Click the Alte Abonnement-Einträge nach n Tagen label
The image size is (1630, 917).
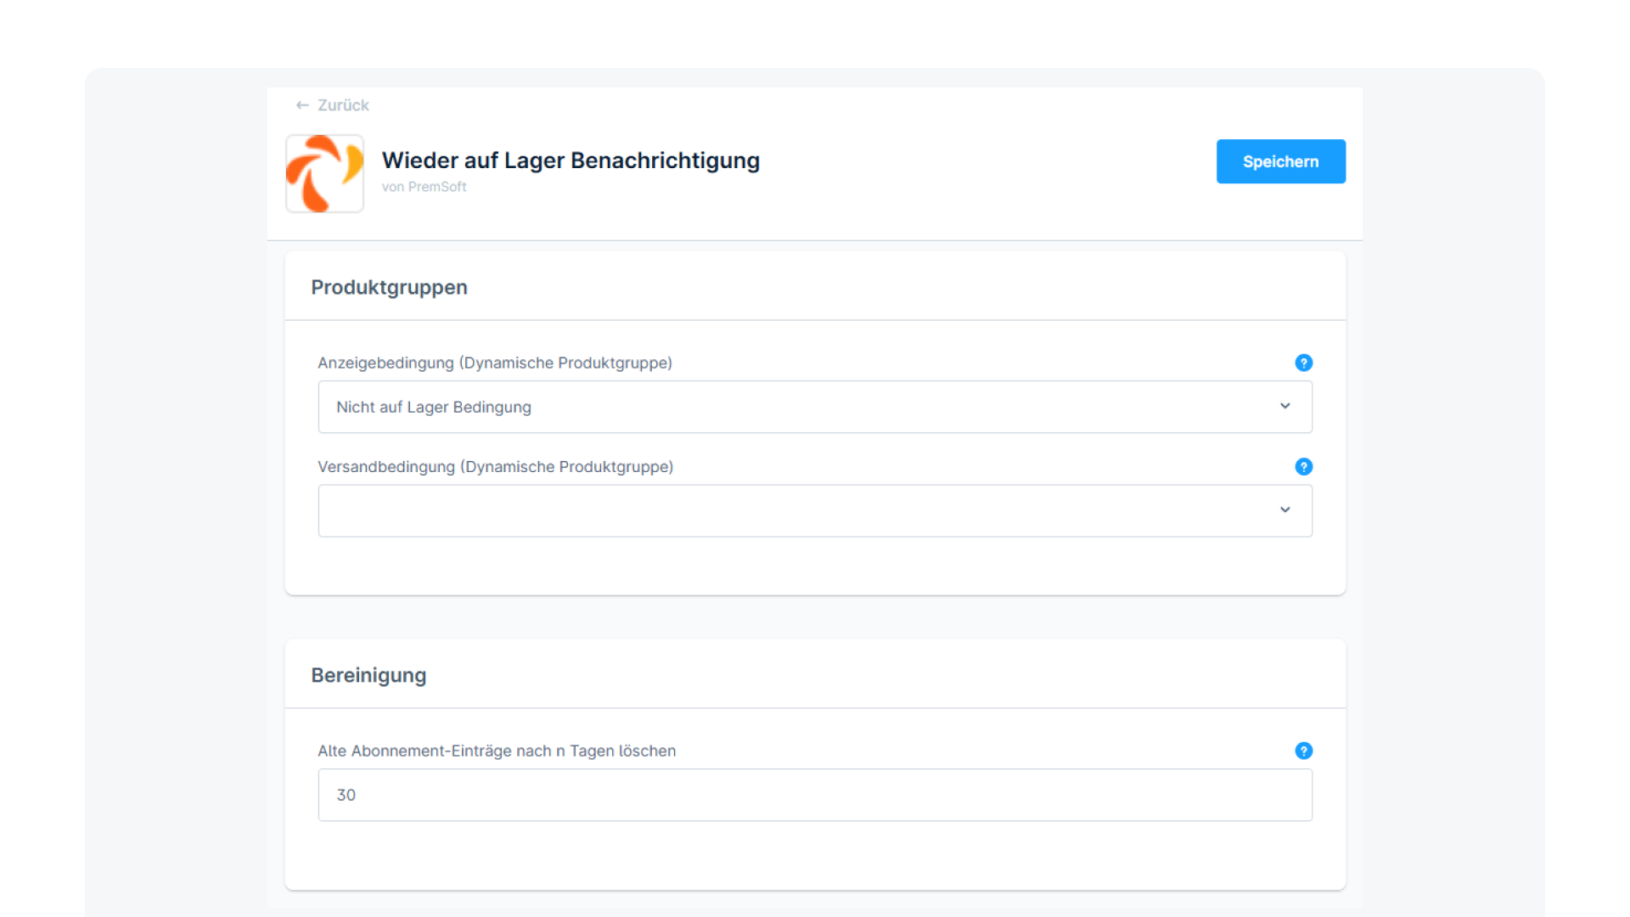[x=497, y=751]
